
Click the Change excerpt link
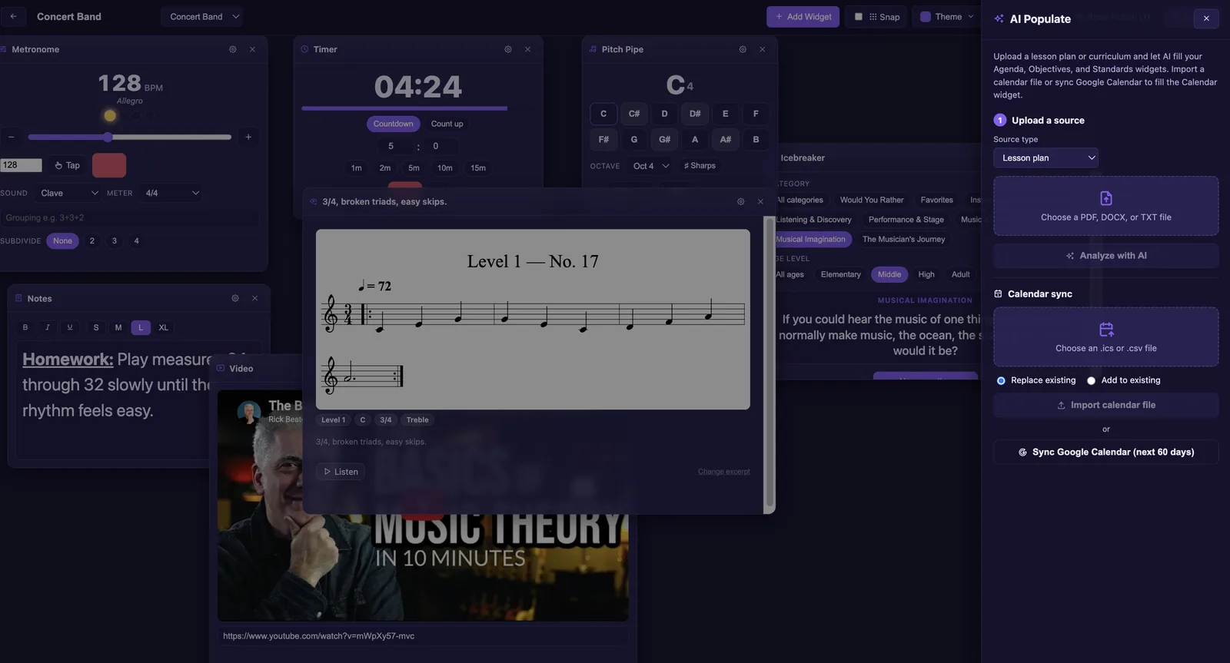pyautogui.click(x=723, y=472)
